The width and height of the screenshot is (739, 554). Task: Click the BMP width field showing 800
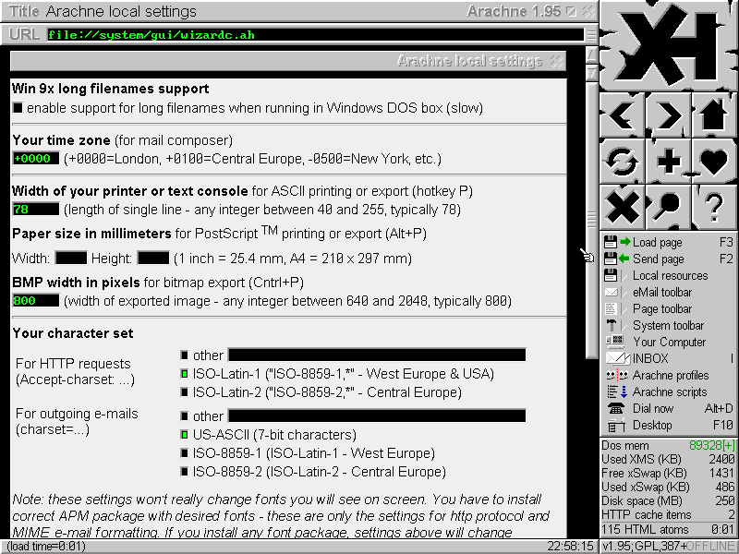click(x=36, y=301)
